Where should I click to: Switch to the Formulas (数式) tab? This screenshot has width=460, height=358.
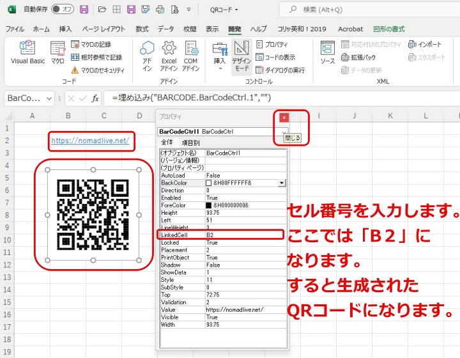142,29
